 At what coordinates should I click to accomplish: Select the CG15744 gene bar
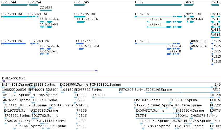coord(15,5)
